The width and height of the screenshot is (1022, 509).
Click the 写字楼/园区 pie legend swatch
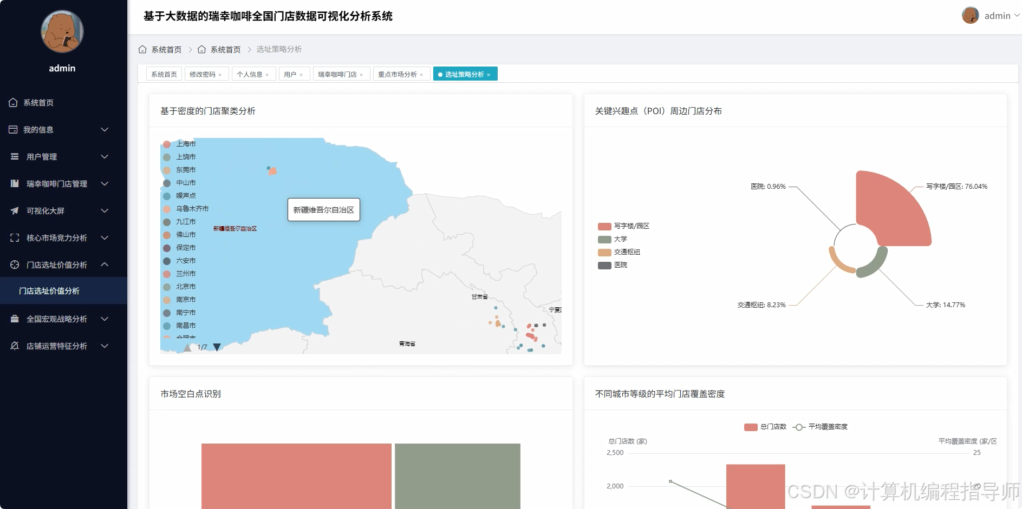604,226
